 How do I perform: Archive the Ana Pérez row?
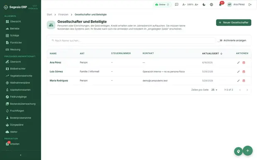[x=244, y=63]
